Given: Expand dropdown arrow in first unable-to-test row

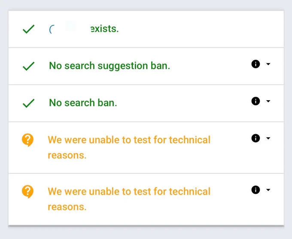Looking at the screenshot, I should 268,138.
